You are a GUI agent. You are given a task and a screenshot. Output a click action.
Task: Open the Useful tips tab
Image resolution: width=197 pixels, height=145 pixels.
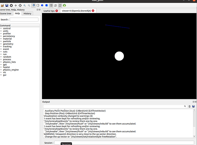(49, 11)
